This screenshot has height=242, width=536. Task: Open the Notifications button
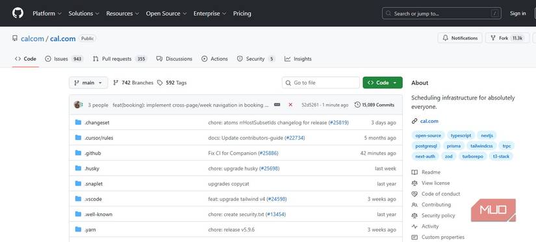[x=460, y=38]
